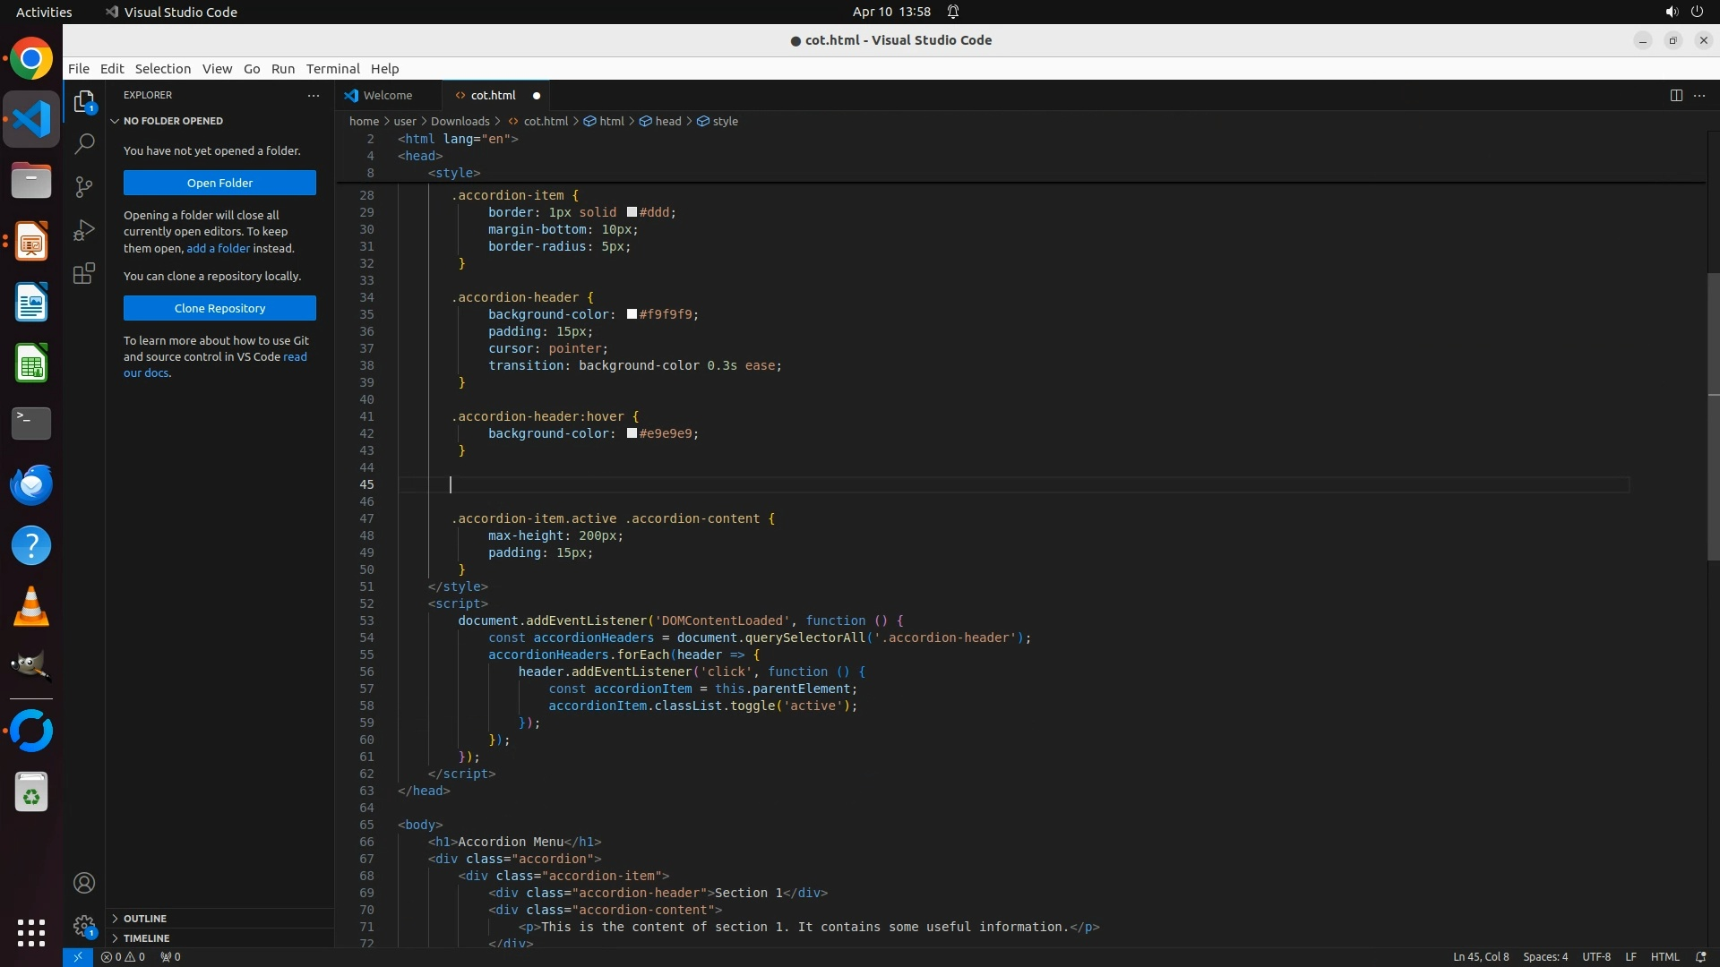Expand the Outline panel
Image resolution: width=1720 pixels, height=967 pixels.
(x=145, y=919)
